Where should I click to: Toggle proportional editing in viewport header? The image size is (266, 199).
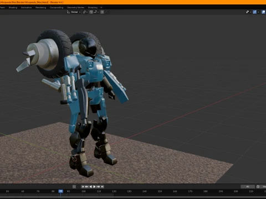(102, 12)
